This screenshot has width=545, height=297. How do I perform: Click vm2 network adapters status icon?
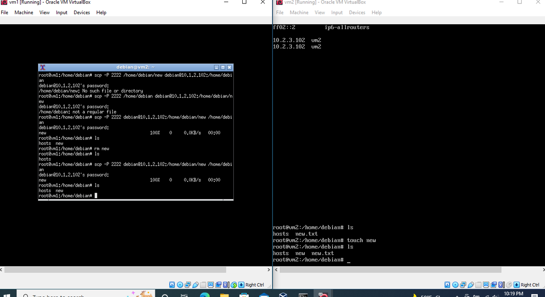click(x=463, y=285)
